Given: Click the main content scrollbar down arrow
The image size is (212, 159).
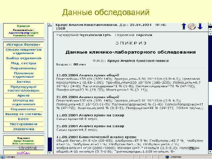Looking at the screenshot, I should pyautogui.click(x=210, y=152).
